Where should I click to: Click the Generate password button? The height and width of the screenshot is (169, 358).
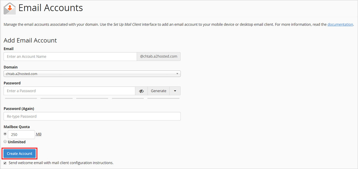[158, 91]
